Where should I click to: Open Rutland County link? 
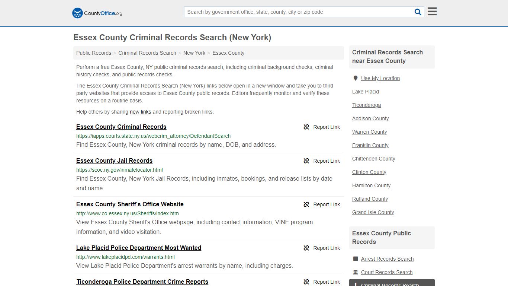[370, 199]
